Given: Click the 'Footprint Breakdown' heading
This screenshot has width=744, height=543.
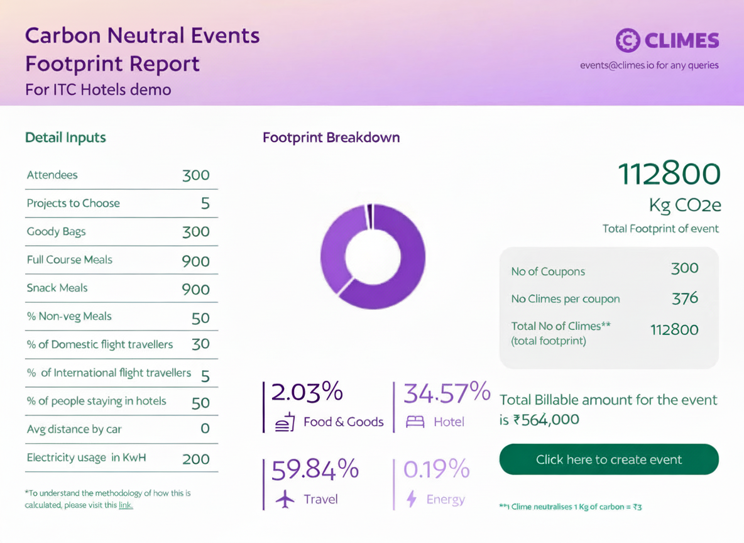Looking at the screenshot, I should click(x=331, y=138).
